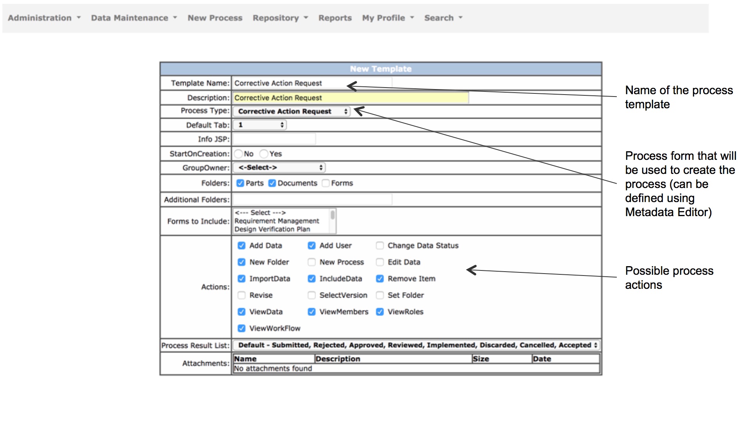Open the Process Type dropdown
The image size is (745, 426).
tap(291, 111)
